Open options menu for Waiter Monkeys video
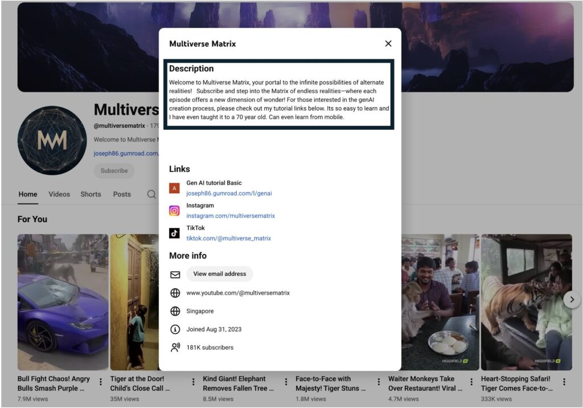 point(471,382)
